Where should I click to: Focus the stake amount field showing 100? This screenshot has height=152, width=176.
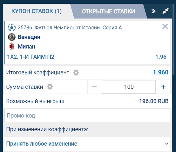pos(129,87)
